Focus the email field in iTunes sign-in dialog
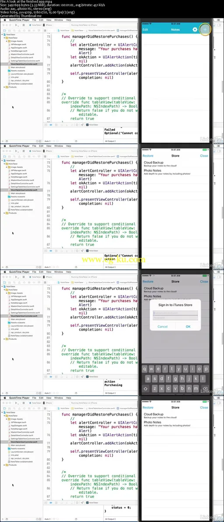 coord(175,313)
